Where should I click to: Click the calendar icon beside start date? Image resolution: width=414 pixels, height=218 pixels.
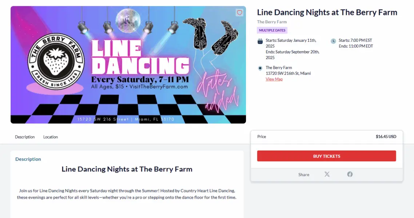point(260,41)
